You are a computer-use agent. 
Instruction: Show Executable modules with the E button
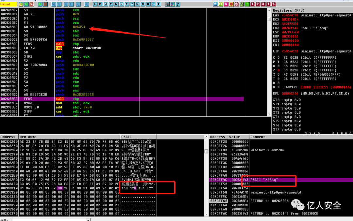pyautogui.click(x=100, y=4)
